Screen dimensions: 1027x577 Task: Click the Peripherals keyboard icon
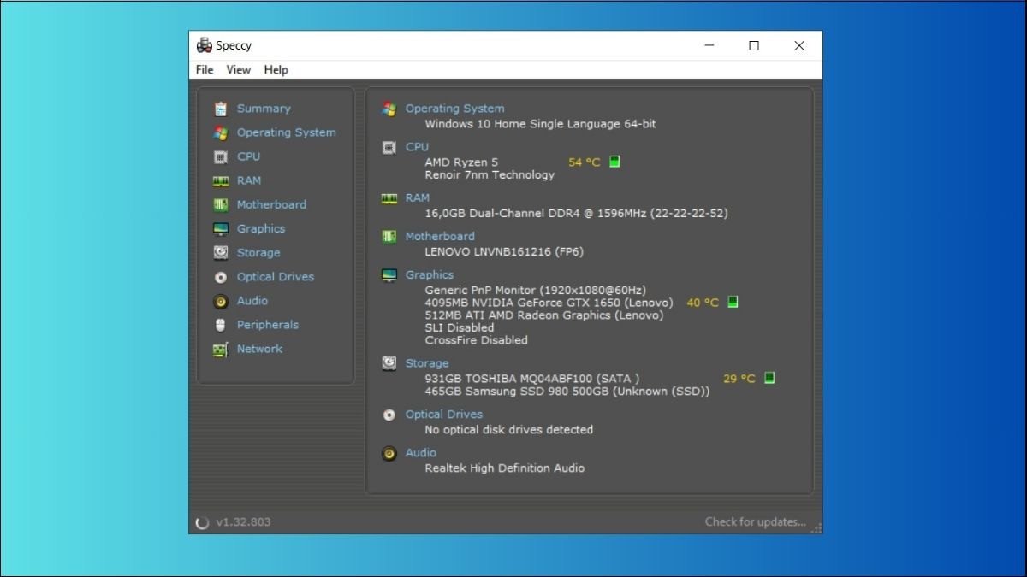click(222, 325)
